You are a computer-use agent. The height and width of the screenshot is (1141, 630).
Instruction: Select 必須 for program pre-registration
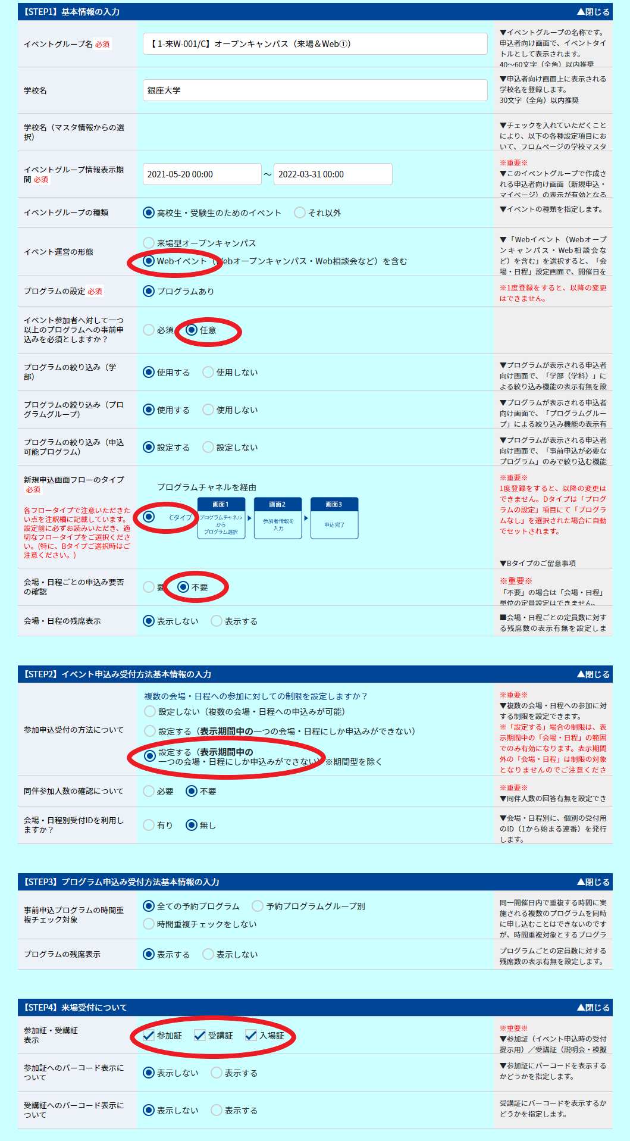[x=149, y=330]
